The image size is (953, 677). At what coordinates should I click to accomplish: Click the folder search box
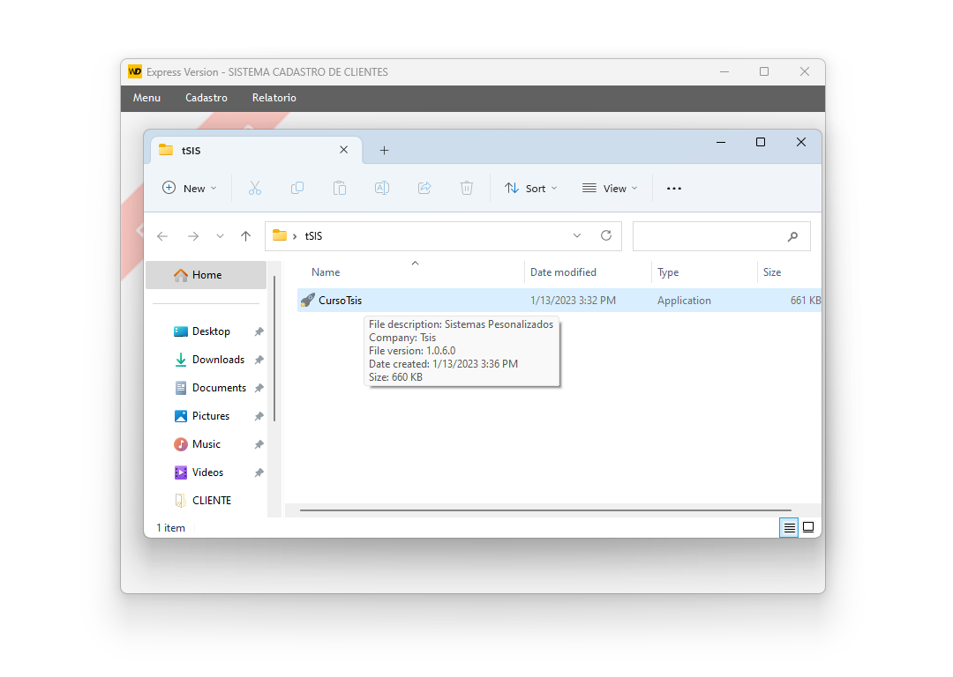pos(710,236)
